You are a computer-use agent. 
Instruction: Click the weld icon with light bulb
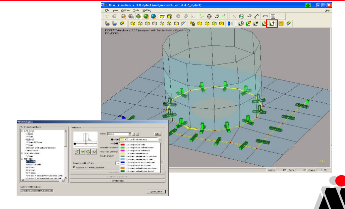point(272,24)
